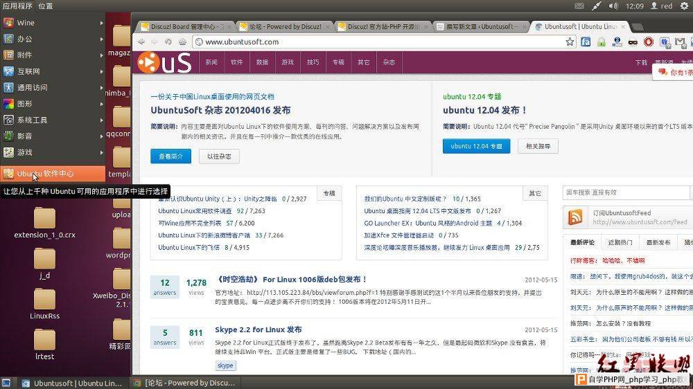Image resolution: width=693 pixels, height=389 pixels.
Task: Expand the 附件 submenu arrow
Action: click(x=102, y=55)
